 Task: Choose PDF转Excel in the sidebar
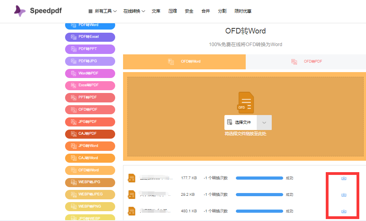coord(90,37)
